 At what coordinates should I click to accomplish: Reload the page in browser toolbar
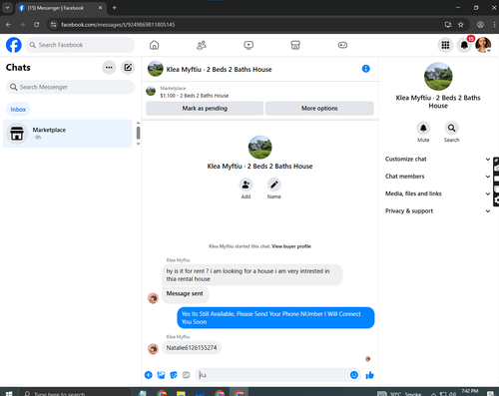37,25
